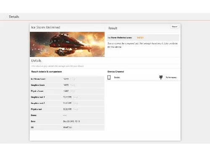
Task: Click the Date value Dec 29
Action: click(x=71, y=121)
